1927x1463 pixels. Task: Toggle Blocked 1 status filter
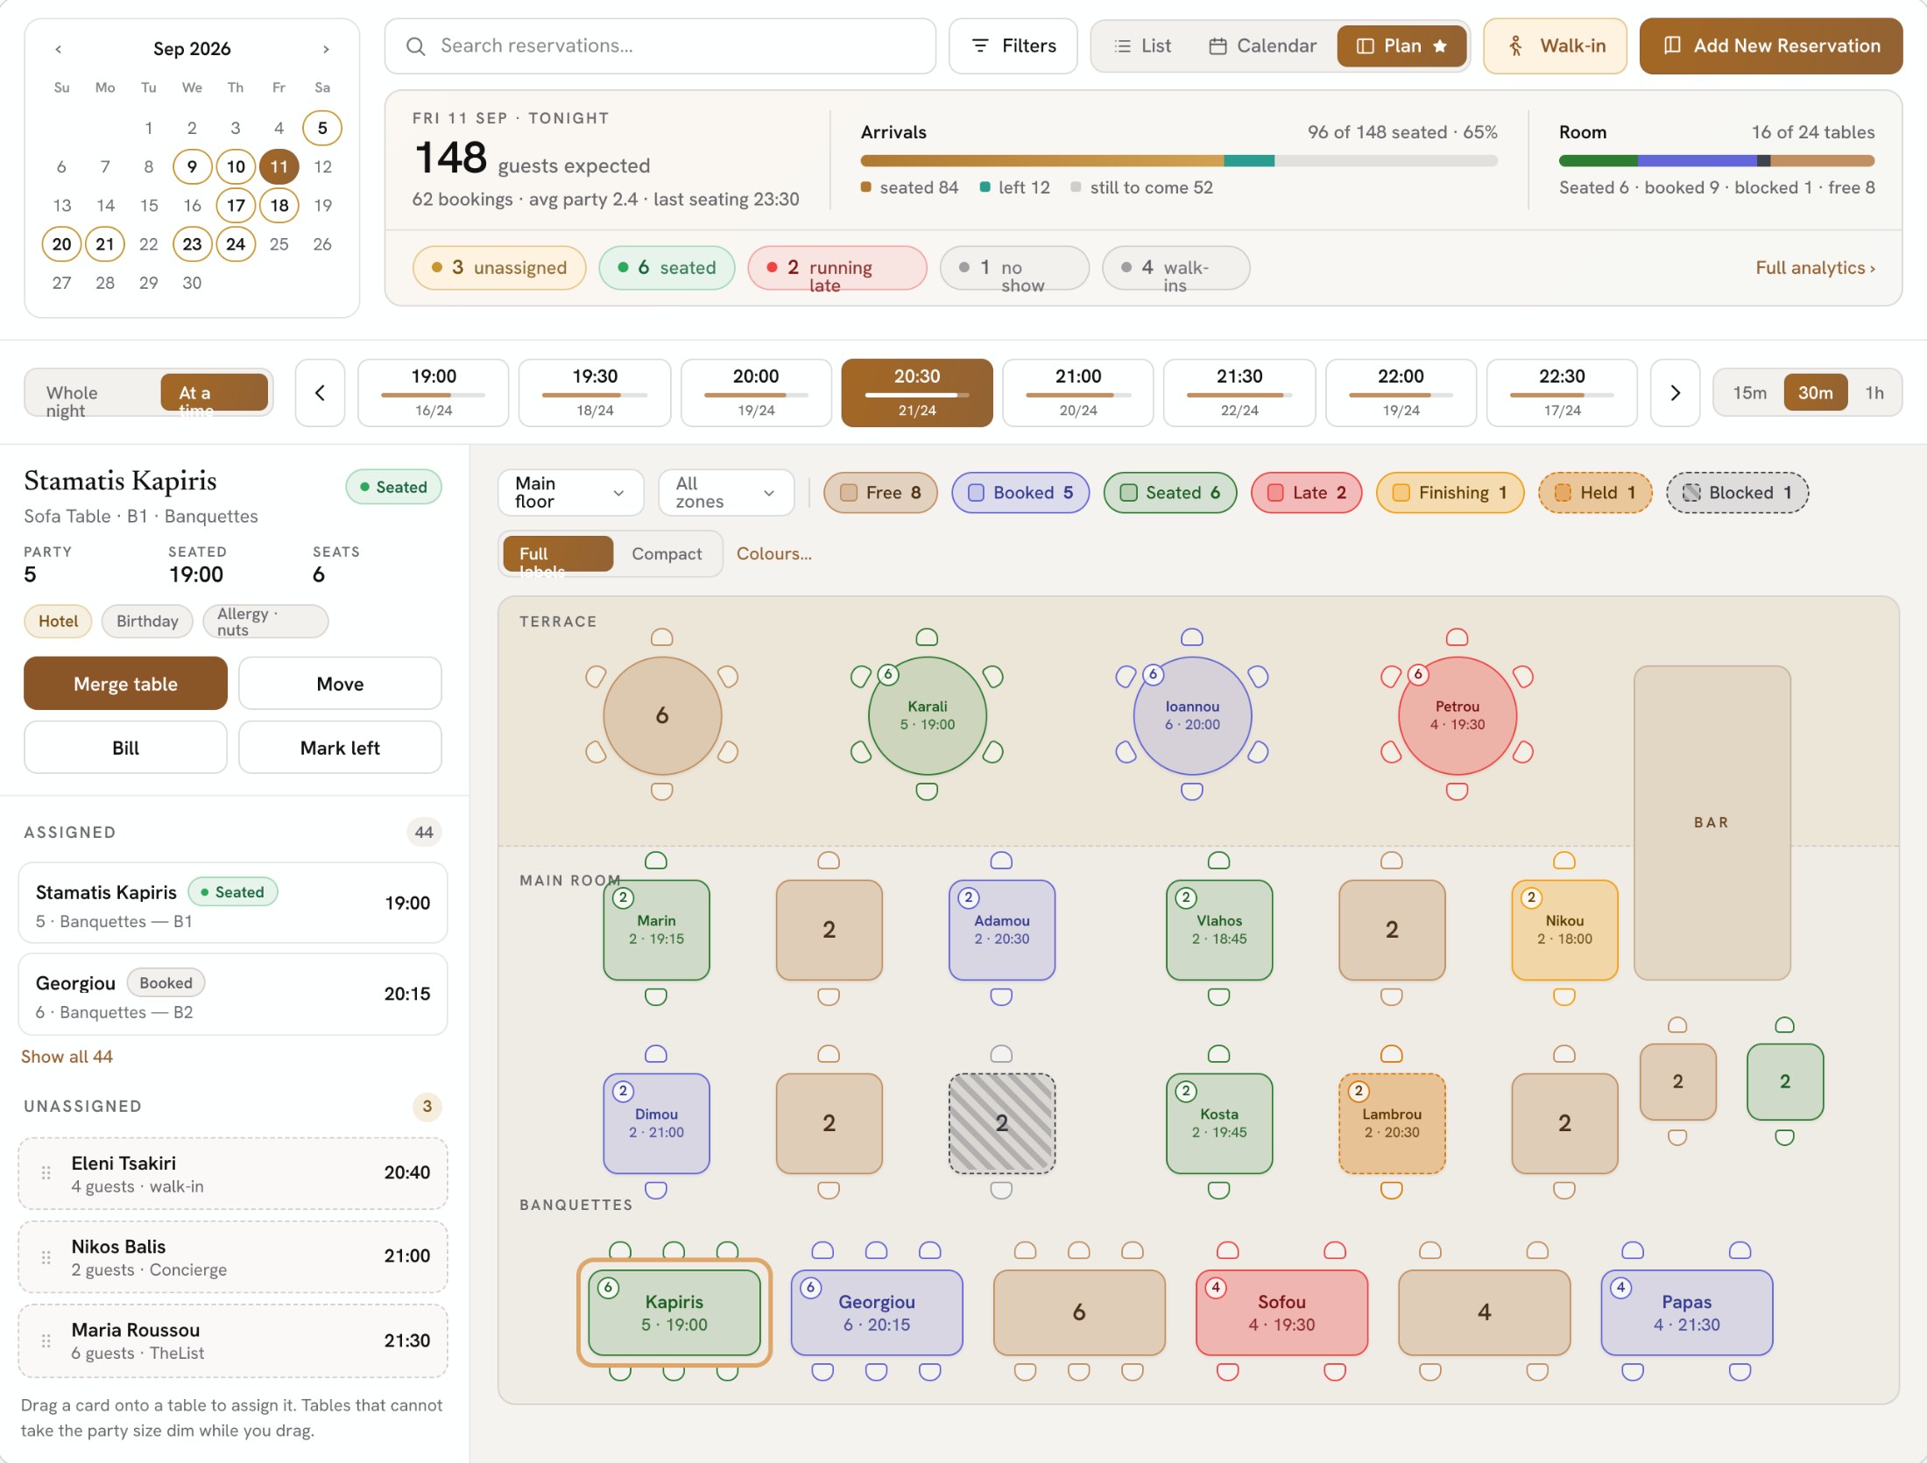pyautogui.click(x=1737, y=492)
